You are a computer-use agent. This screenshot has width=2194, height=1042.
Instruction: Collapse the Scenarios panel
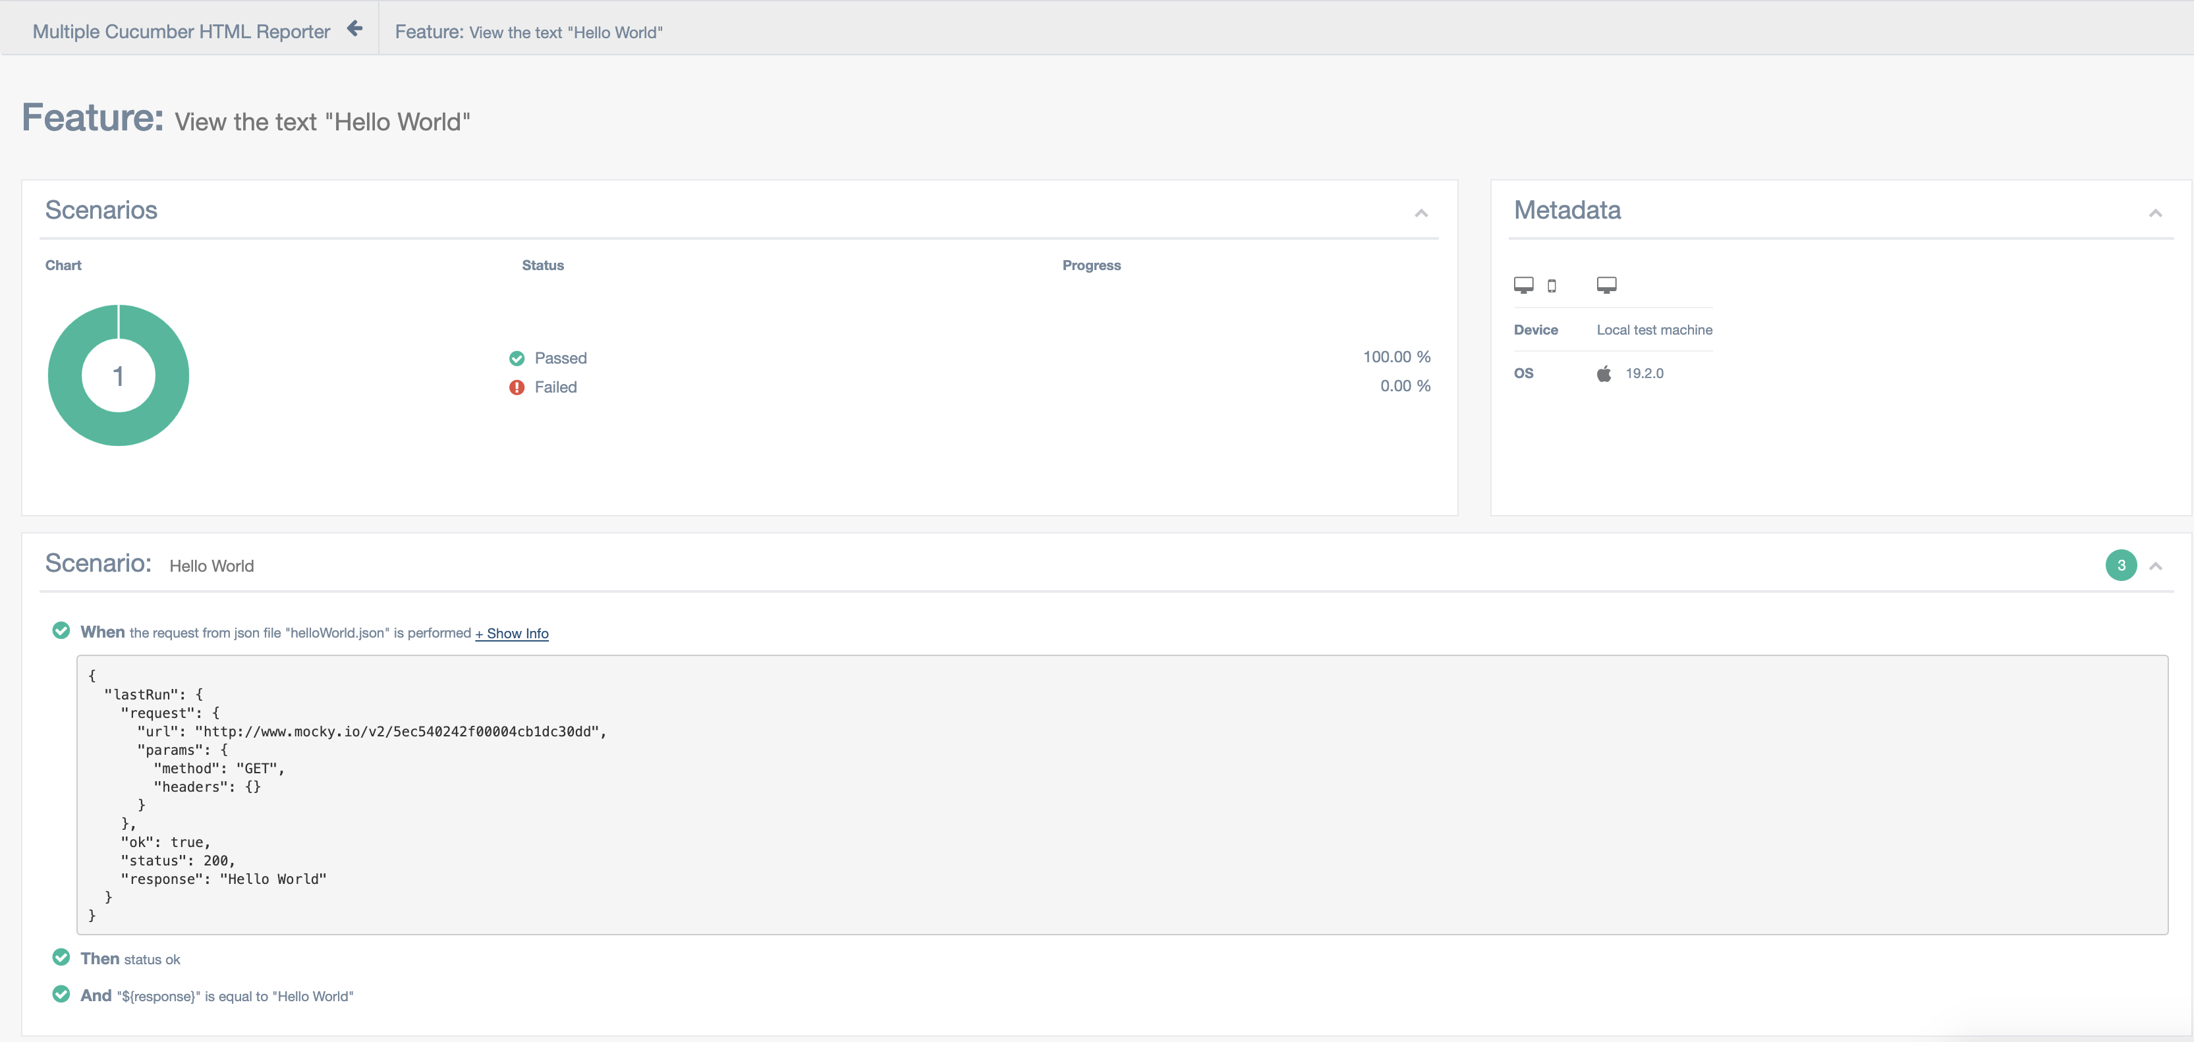click(1420, 213)
